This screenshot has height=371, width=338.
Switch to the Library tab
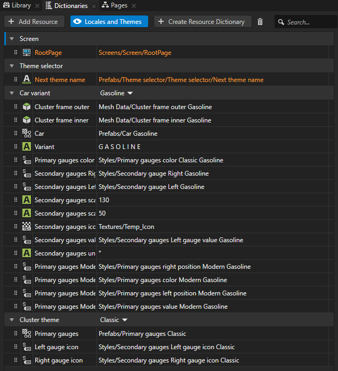pos(18,5)
